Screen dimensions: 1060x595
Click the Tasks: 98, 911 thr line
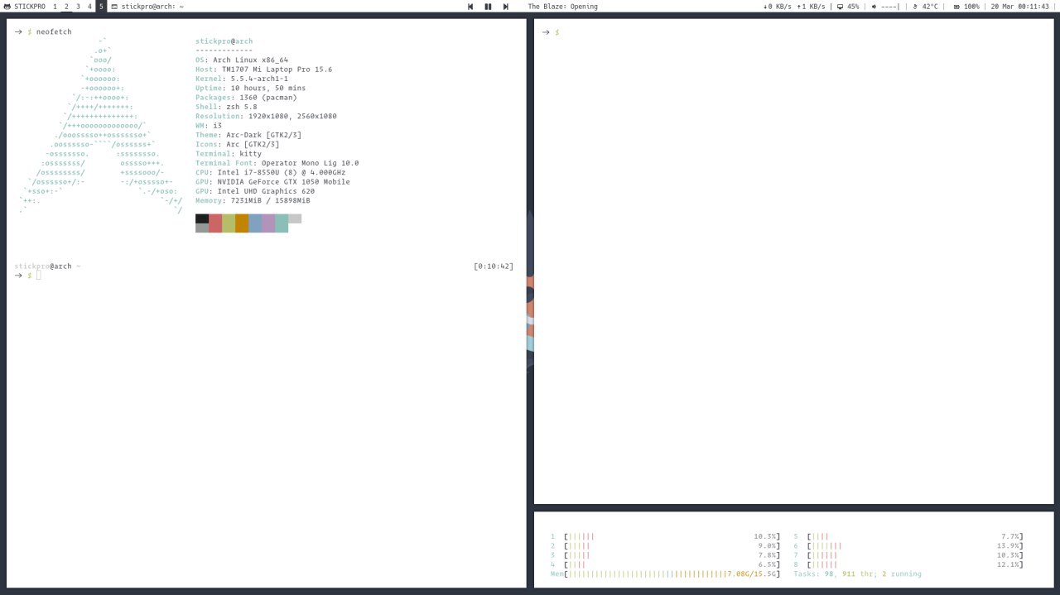[857, 573]
